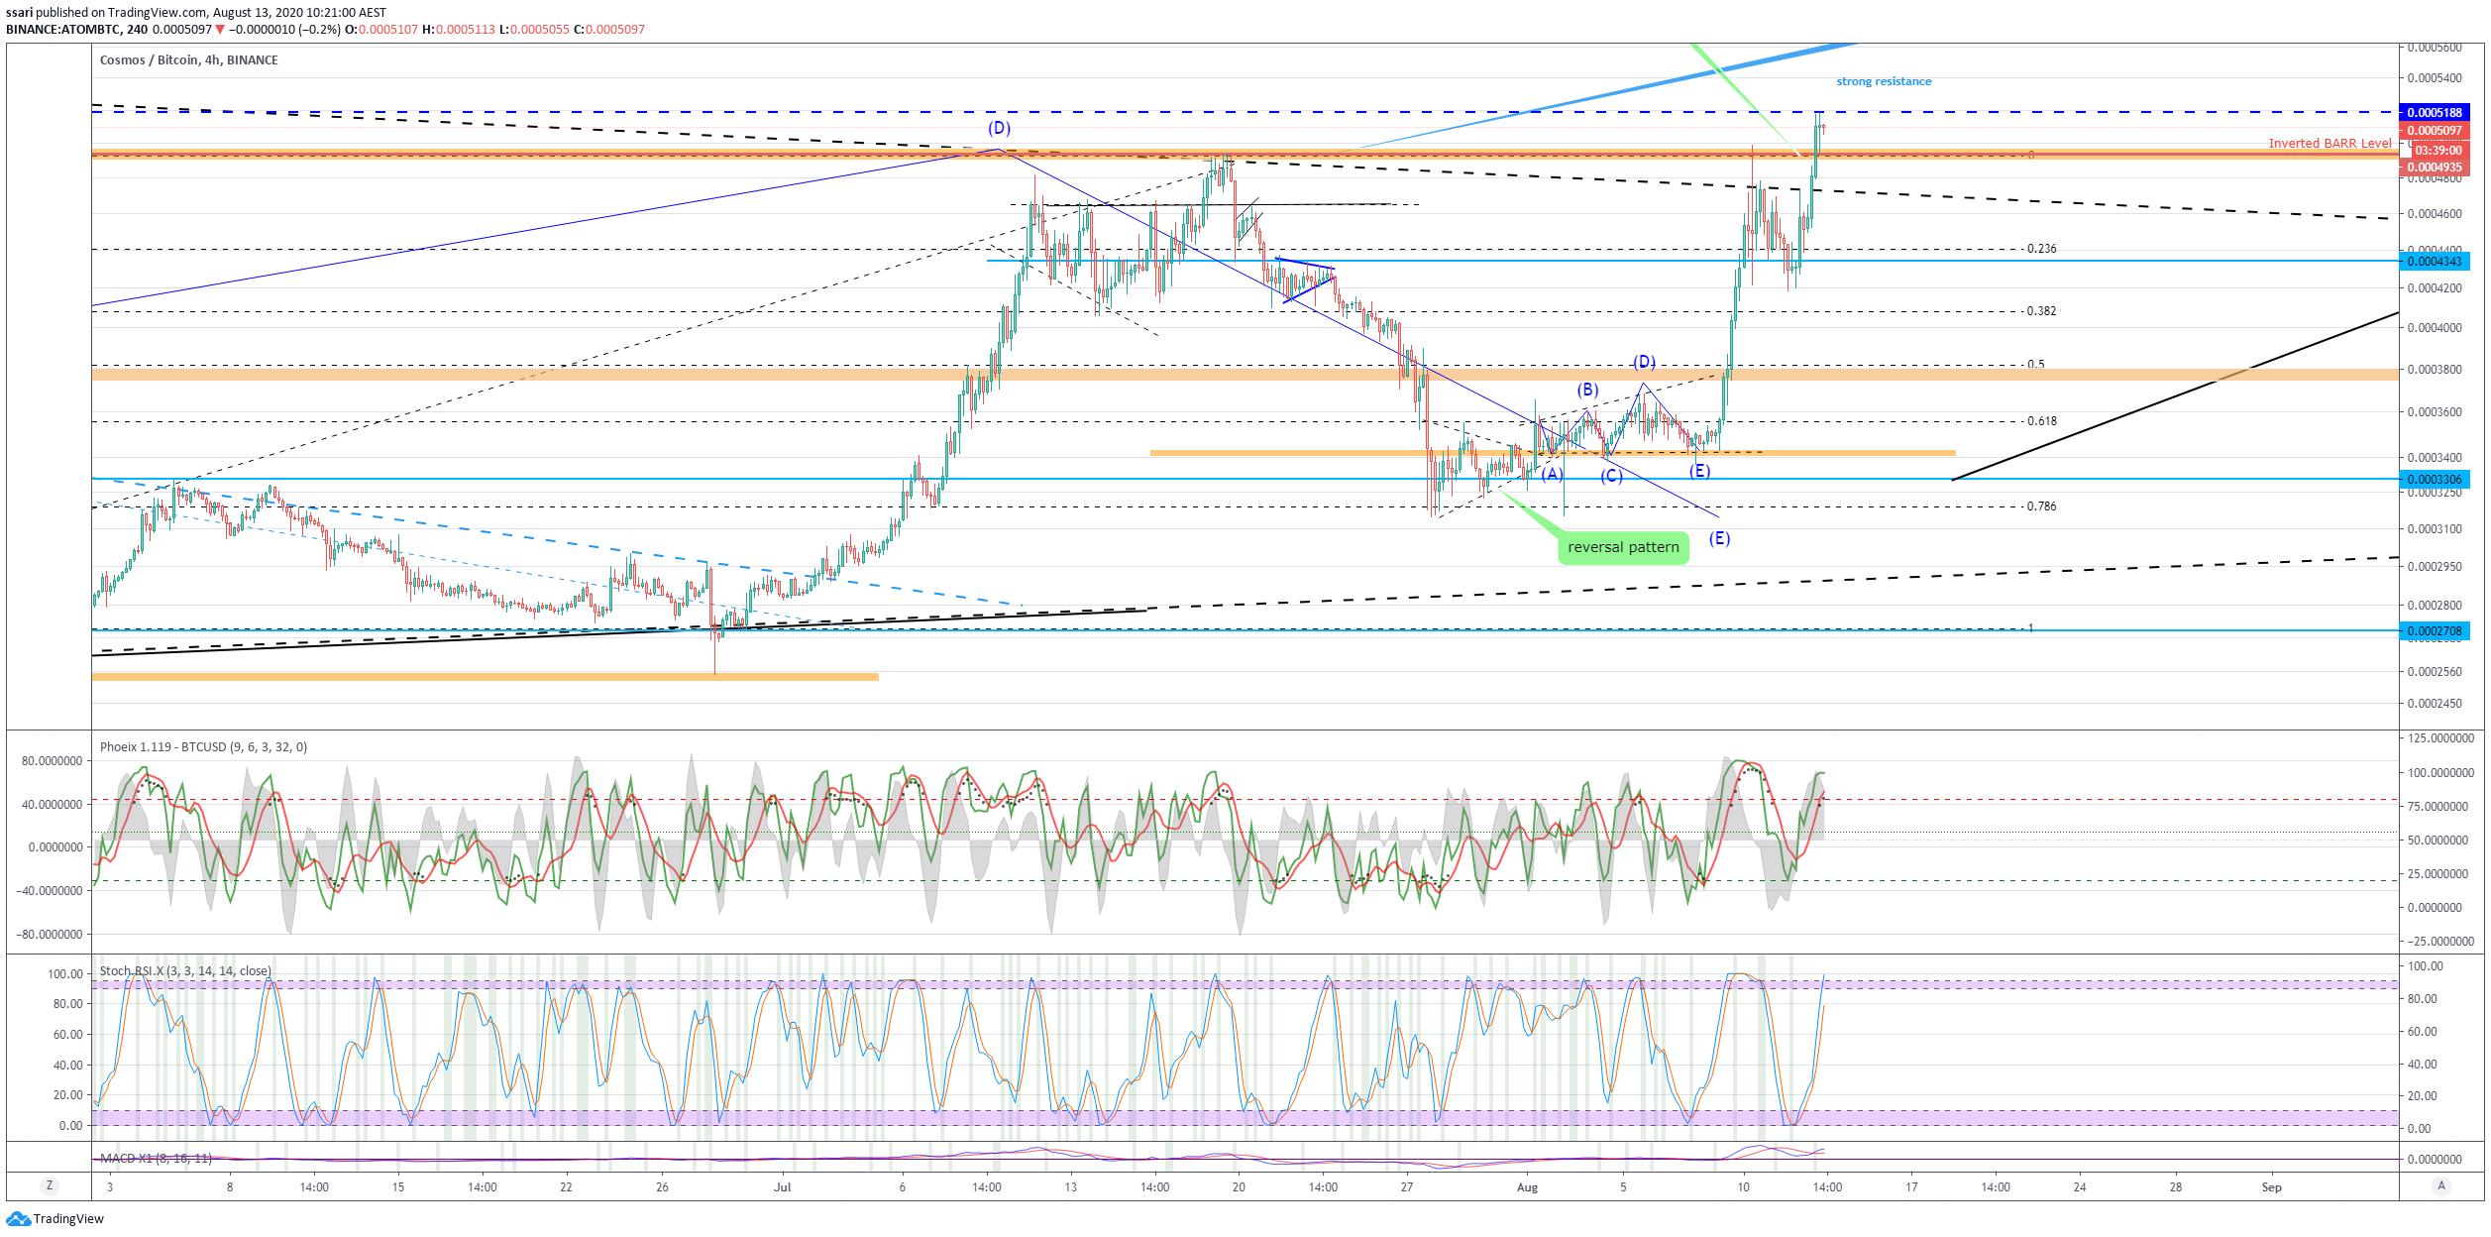Image resolution: width=2491 pixels, height=1237 pixels.
Task: Click the upper (D) wave label near the top
Action: coord(999,129)
